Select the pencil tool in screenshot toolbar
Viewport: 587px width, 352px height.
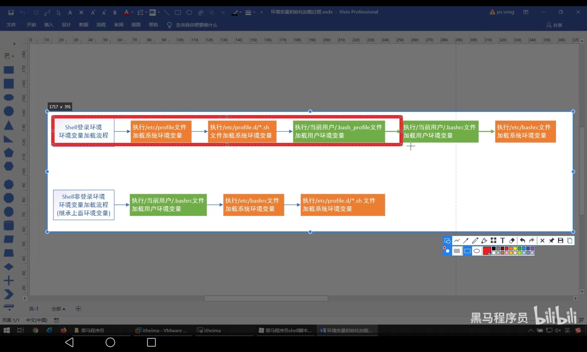coord(475,241)
